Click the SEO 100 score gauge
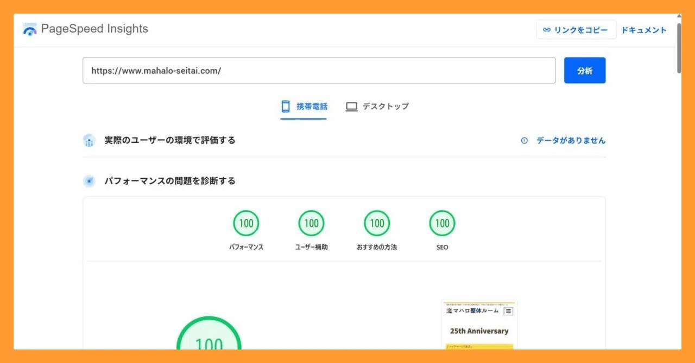The width and height of the screenshot is (695, 363). [443, 223]
